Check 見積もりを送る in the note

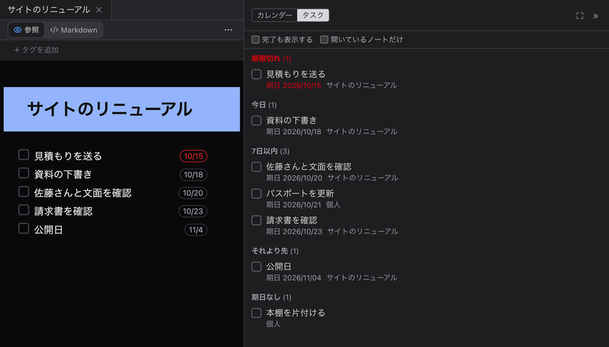[x=24, y=155]
